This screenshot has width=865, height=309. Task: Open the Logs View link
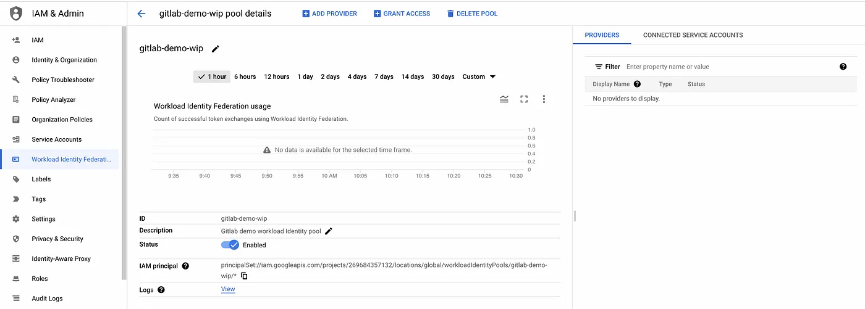tap(228, 289)
